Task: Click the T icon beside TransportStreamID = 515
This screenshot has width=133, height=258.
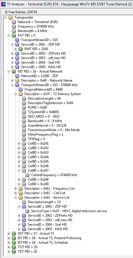Action: point(17,40)
